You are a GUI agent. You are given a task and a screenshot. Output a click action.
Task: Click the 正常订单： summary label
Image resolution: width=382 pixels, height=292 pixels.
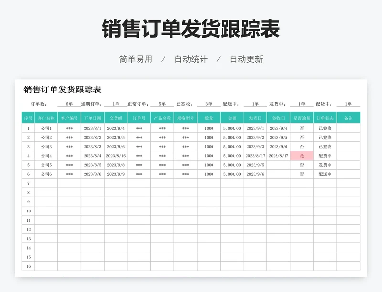tap(138, 104)
